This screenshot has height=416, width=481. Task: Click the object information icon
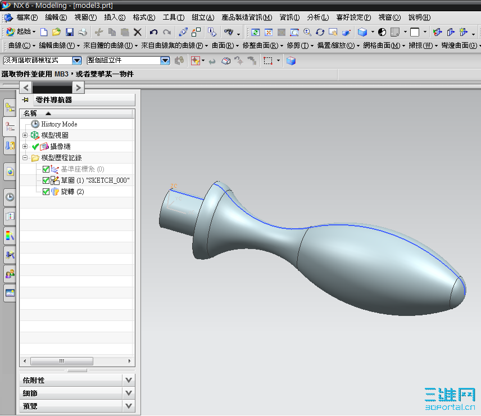(x=212, y=32)
